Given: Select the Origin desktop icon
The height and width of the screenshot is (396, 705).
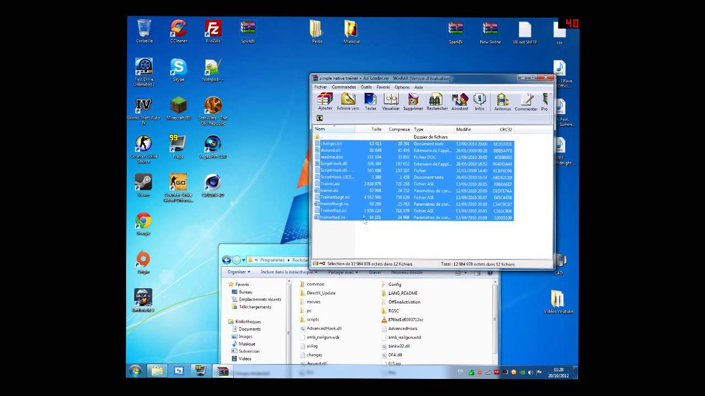Looking at the screenshot, I should click(143, 262).
